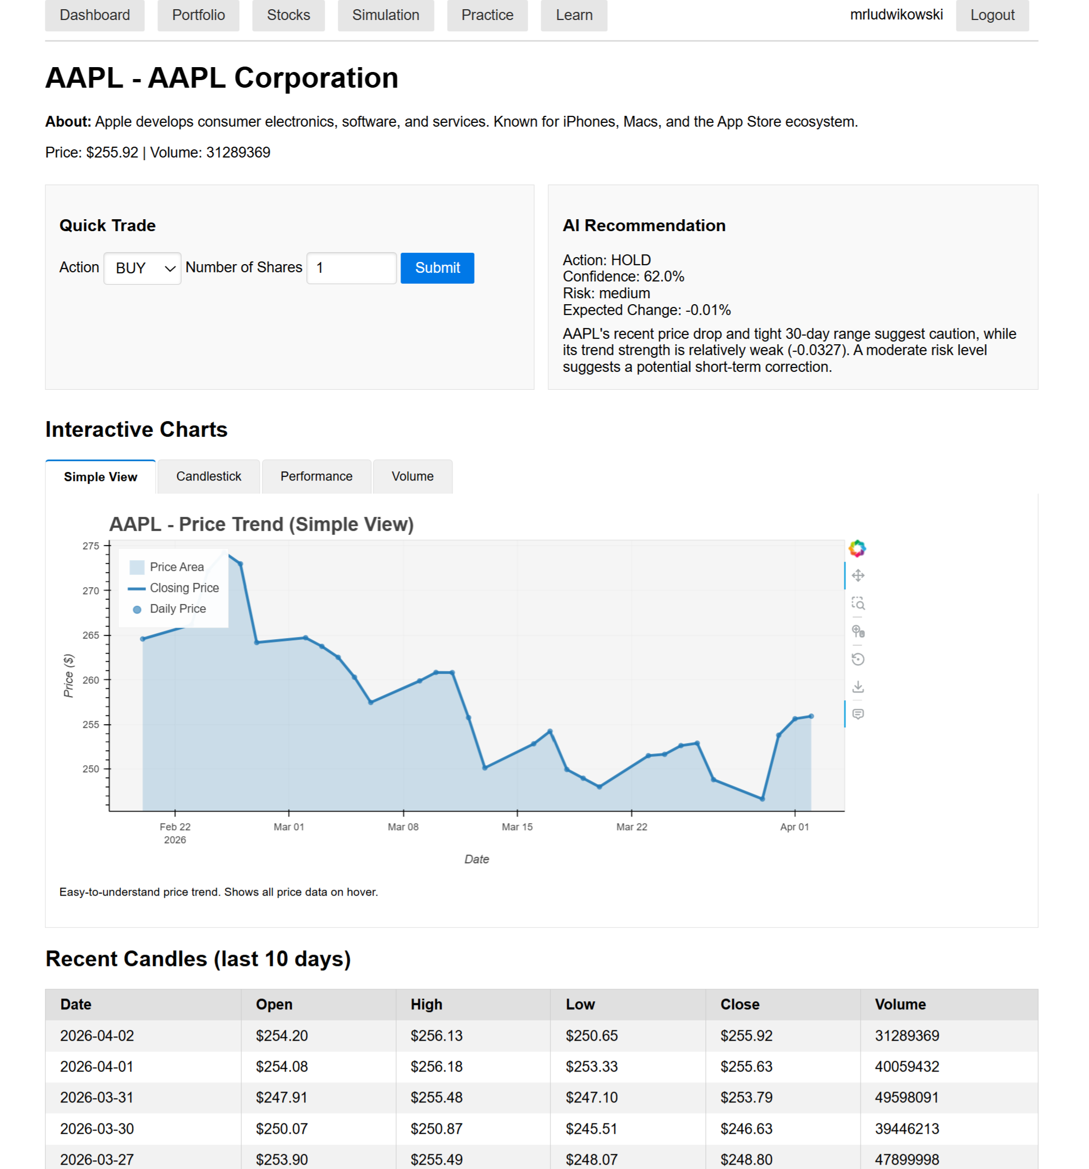Go to the Portfolio page

coord(198,15)
